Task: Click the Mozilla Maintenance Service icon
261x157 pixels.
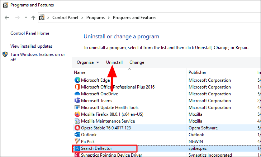Action: (x=77, y=121)
